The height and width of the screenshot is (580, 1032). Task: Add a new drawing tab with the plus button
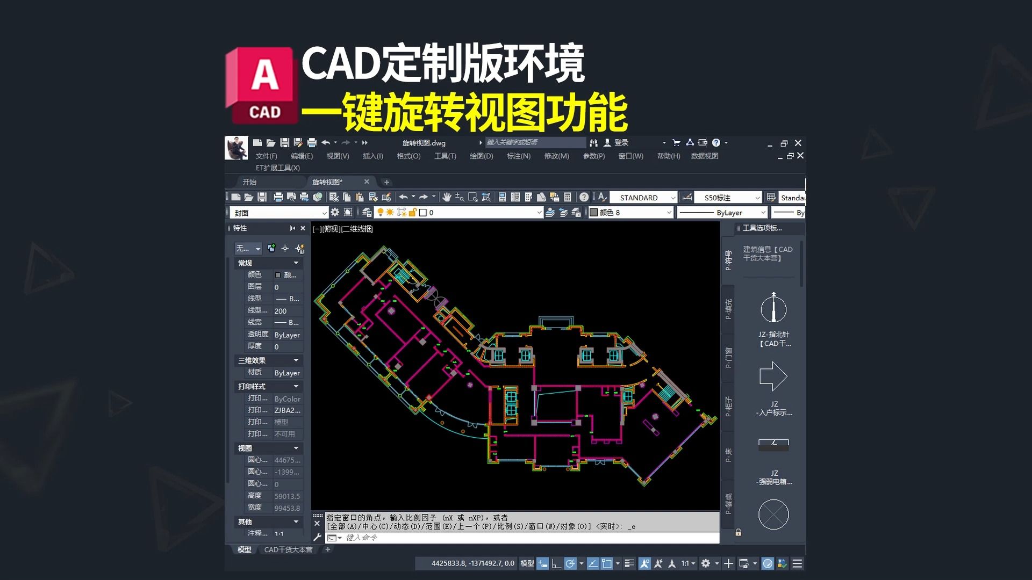(x=386, y=182)
